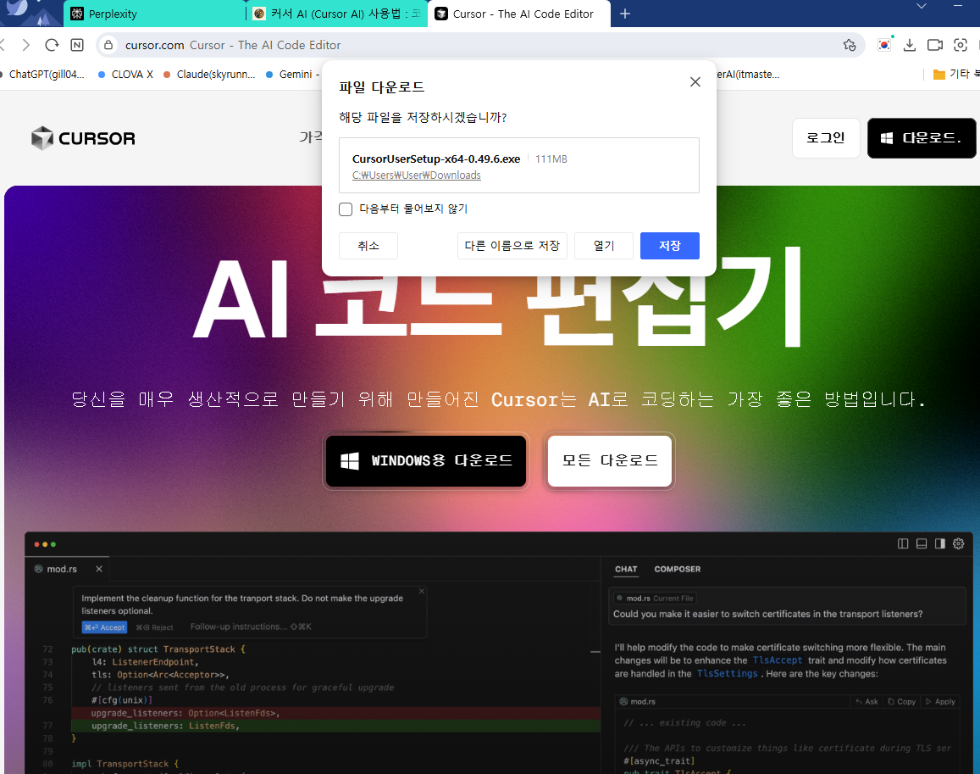Click the Reject option in demo editor

(154, 627)
